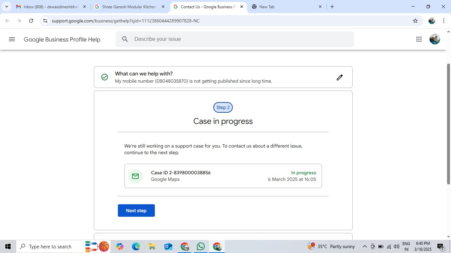This screenshot has height=253, width=451.
Task: Open File Explorer from taskbar
Action: 152,246
